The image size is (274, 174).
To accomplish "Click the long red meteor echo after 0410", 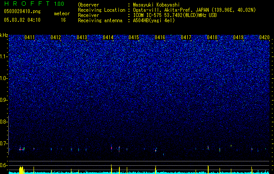I will point(21,149).
